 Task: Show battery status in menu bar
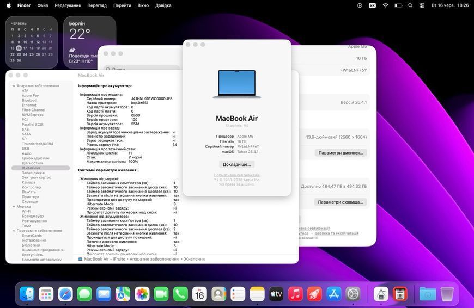398,5
